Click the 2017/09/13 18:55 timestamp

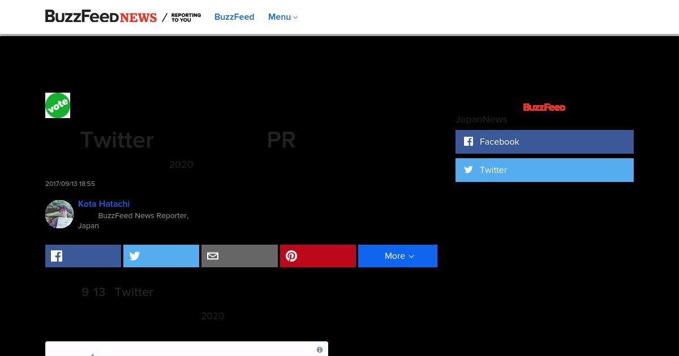click(x=70, y=184)
